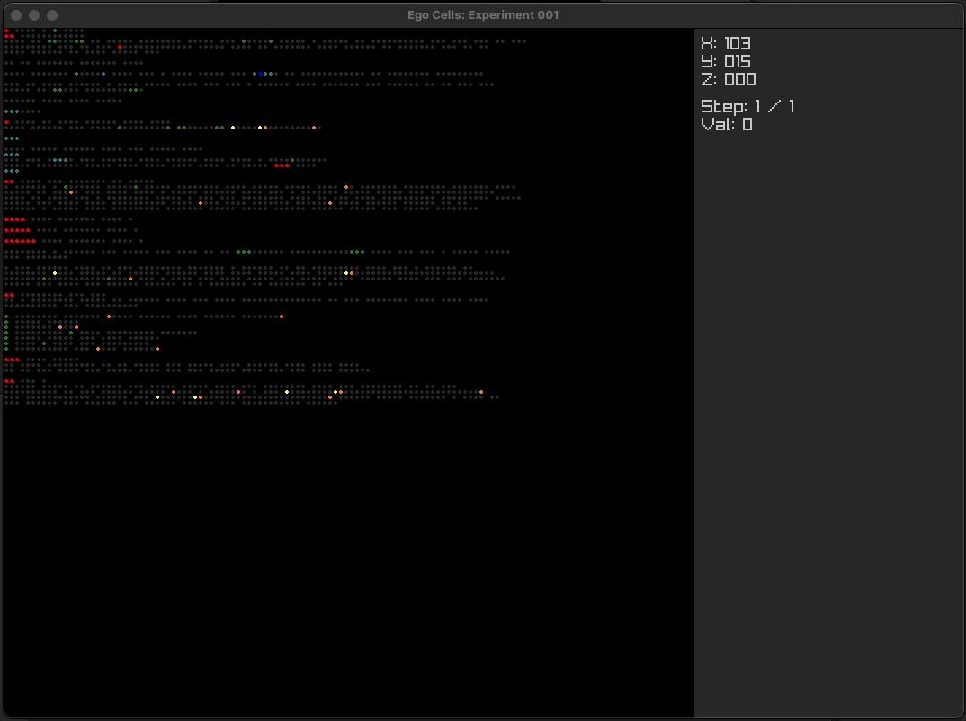The width and height of the screenshot is (966, 721).
Task: Close the Ego Cells window
Action: (x=16, y=14)
